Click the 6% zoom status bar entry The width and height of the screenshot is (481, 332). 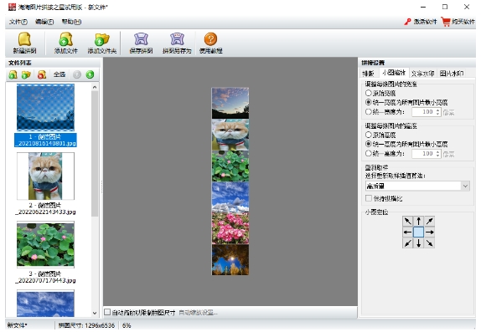pyautogui.click(x=127, y=325)
